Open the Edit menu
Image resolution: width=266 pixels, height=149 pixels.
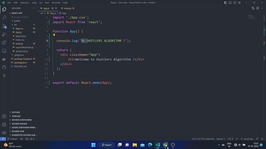tap(15, 3)
